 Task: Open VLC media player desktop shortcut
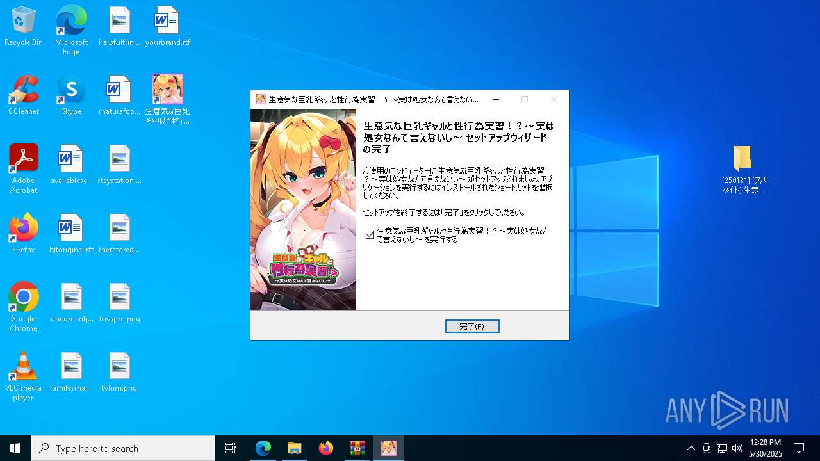pyautogui.click(x=24, y=376)
